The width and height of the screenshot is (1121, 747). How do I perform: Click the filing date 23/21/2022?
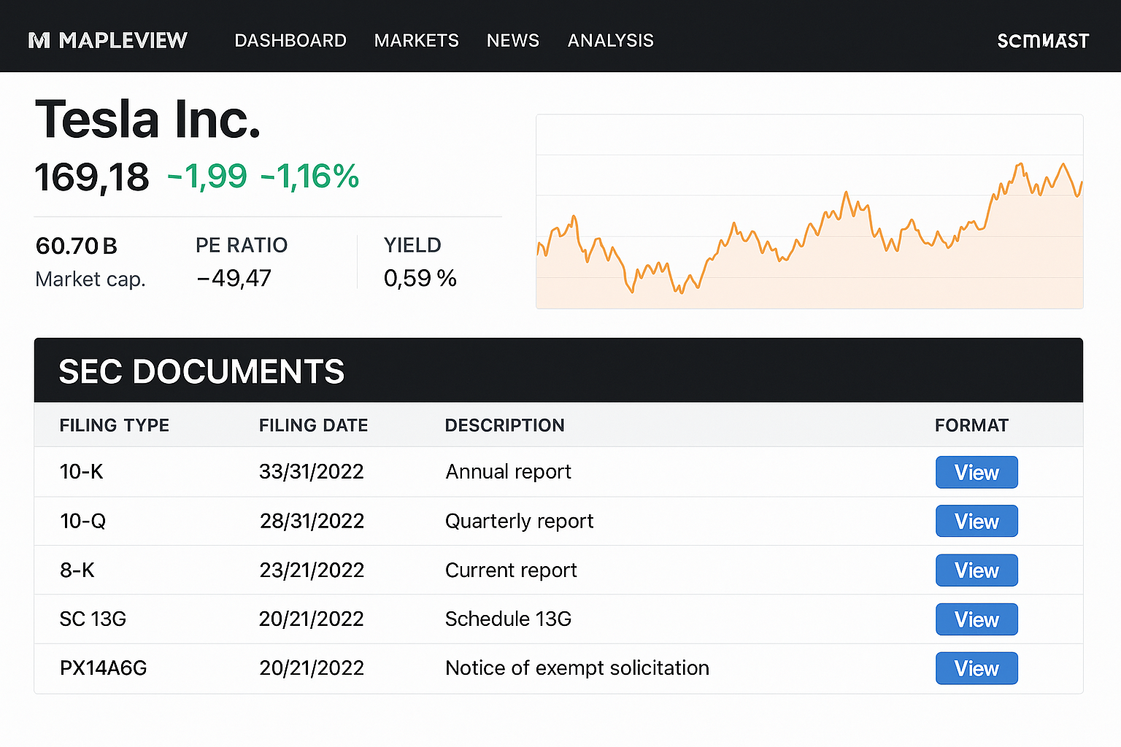(312, 570)
